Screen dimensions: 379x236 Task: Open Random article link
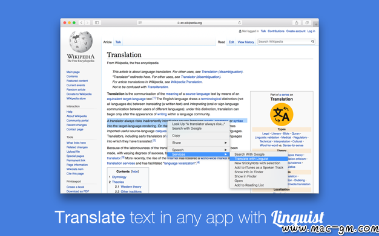coord(76,89)
